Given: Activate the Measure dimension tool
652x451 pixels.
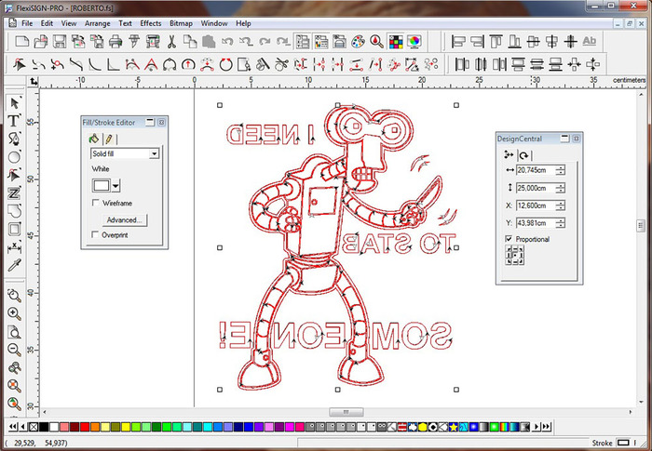Looking at the screenshot, I should [15, 247].
